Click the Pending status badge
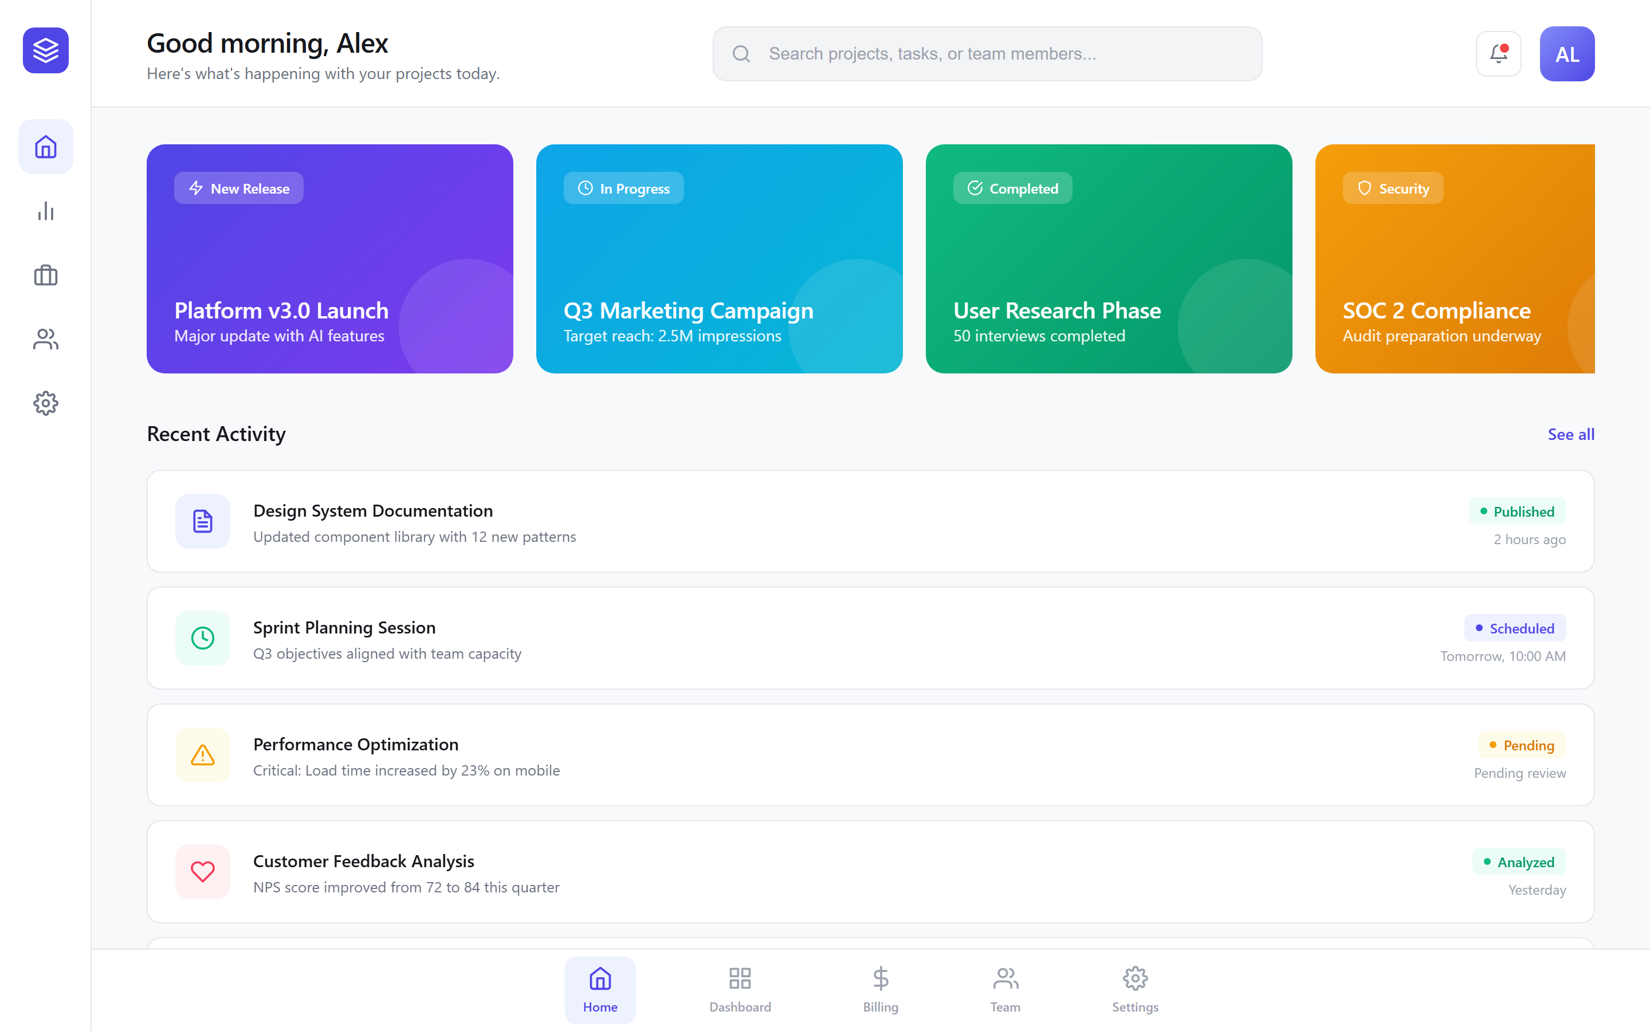The height and width of the screenshot is (1031, 1650). (x=1522, y=745)
